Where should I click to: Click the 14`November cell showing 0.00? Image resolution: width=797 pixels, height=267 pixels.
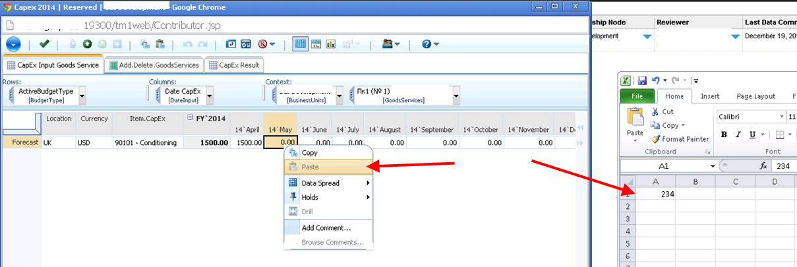pos(529,142)
